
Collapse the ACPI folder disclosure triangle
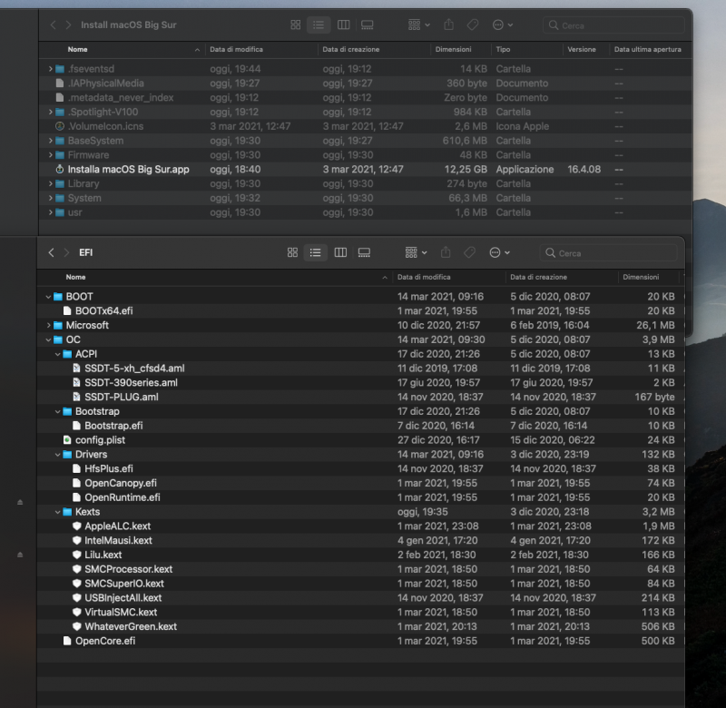pos(58,354)
